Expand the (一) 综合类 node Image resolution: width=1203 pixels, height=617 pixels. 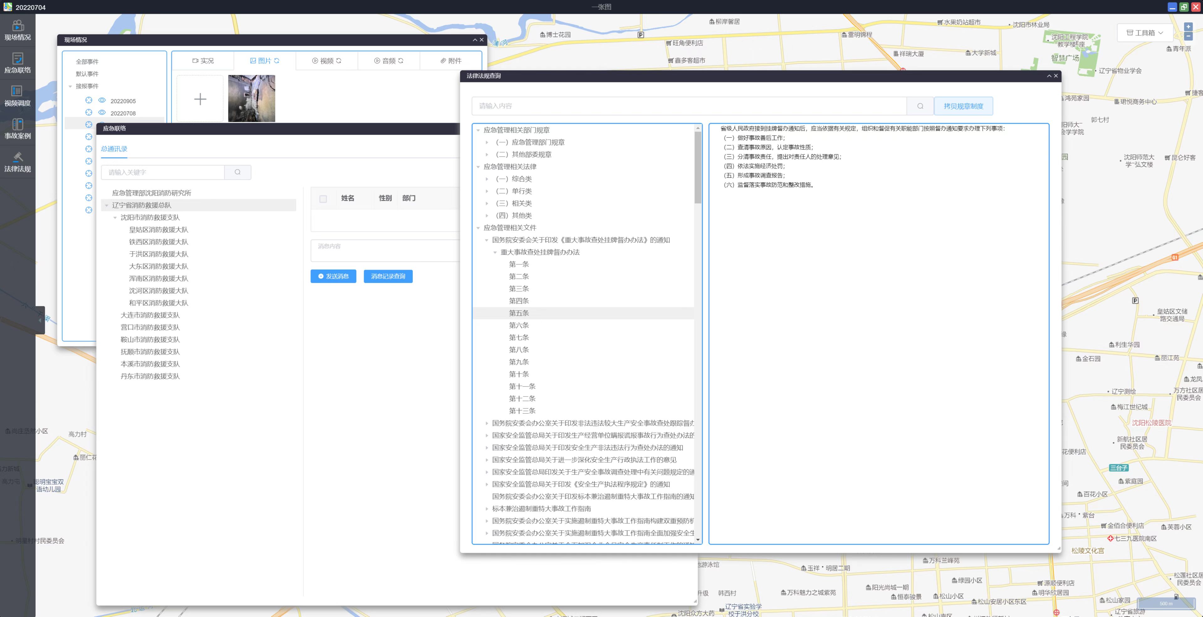(487, 179)
